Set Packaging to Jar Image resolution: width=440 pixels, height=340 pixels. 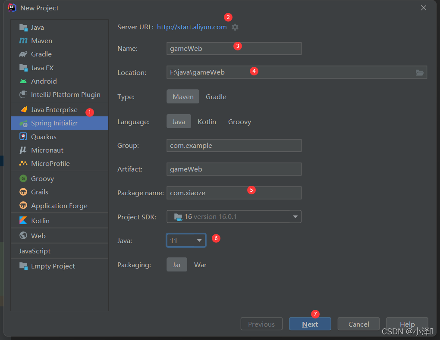177,265
